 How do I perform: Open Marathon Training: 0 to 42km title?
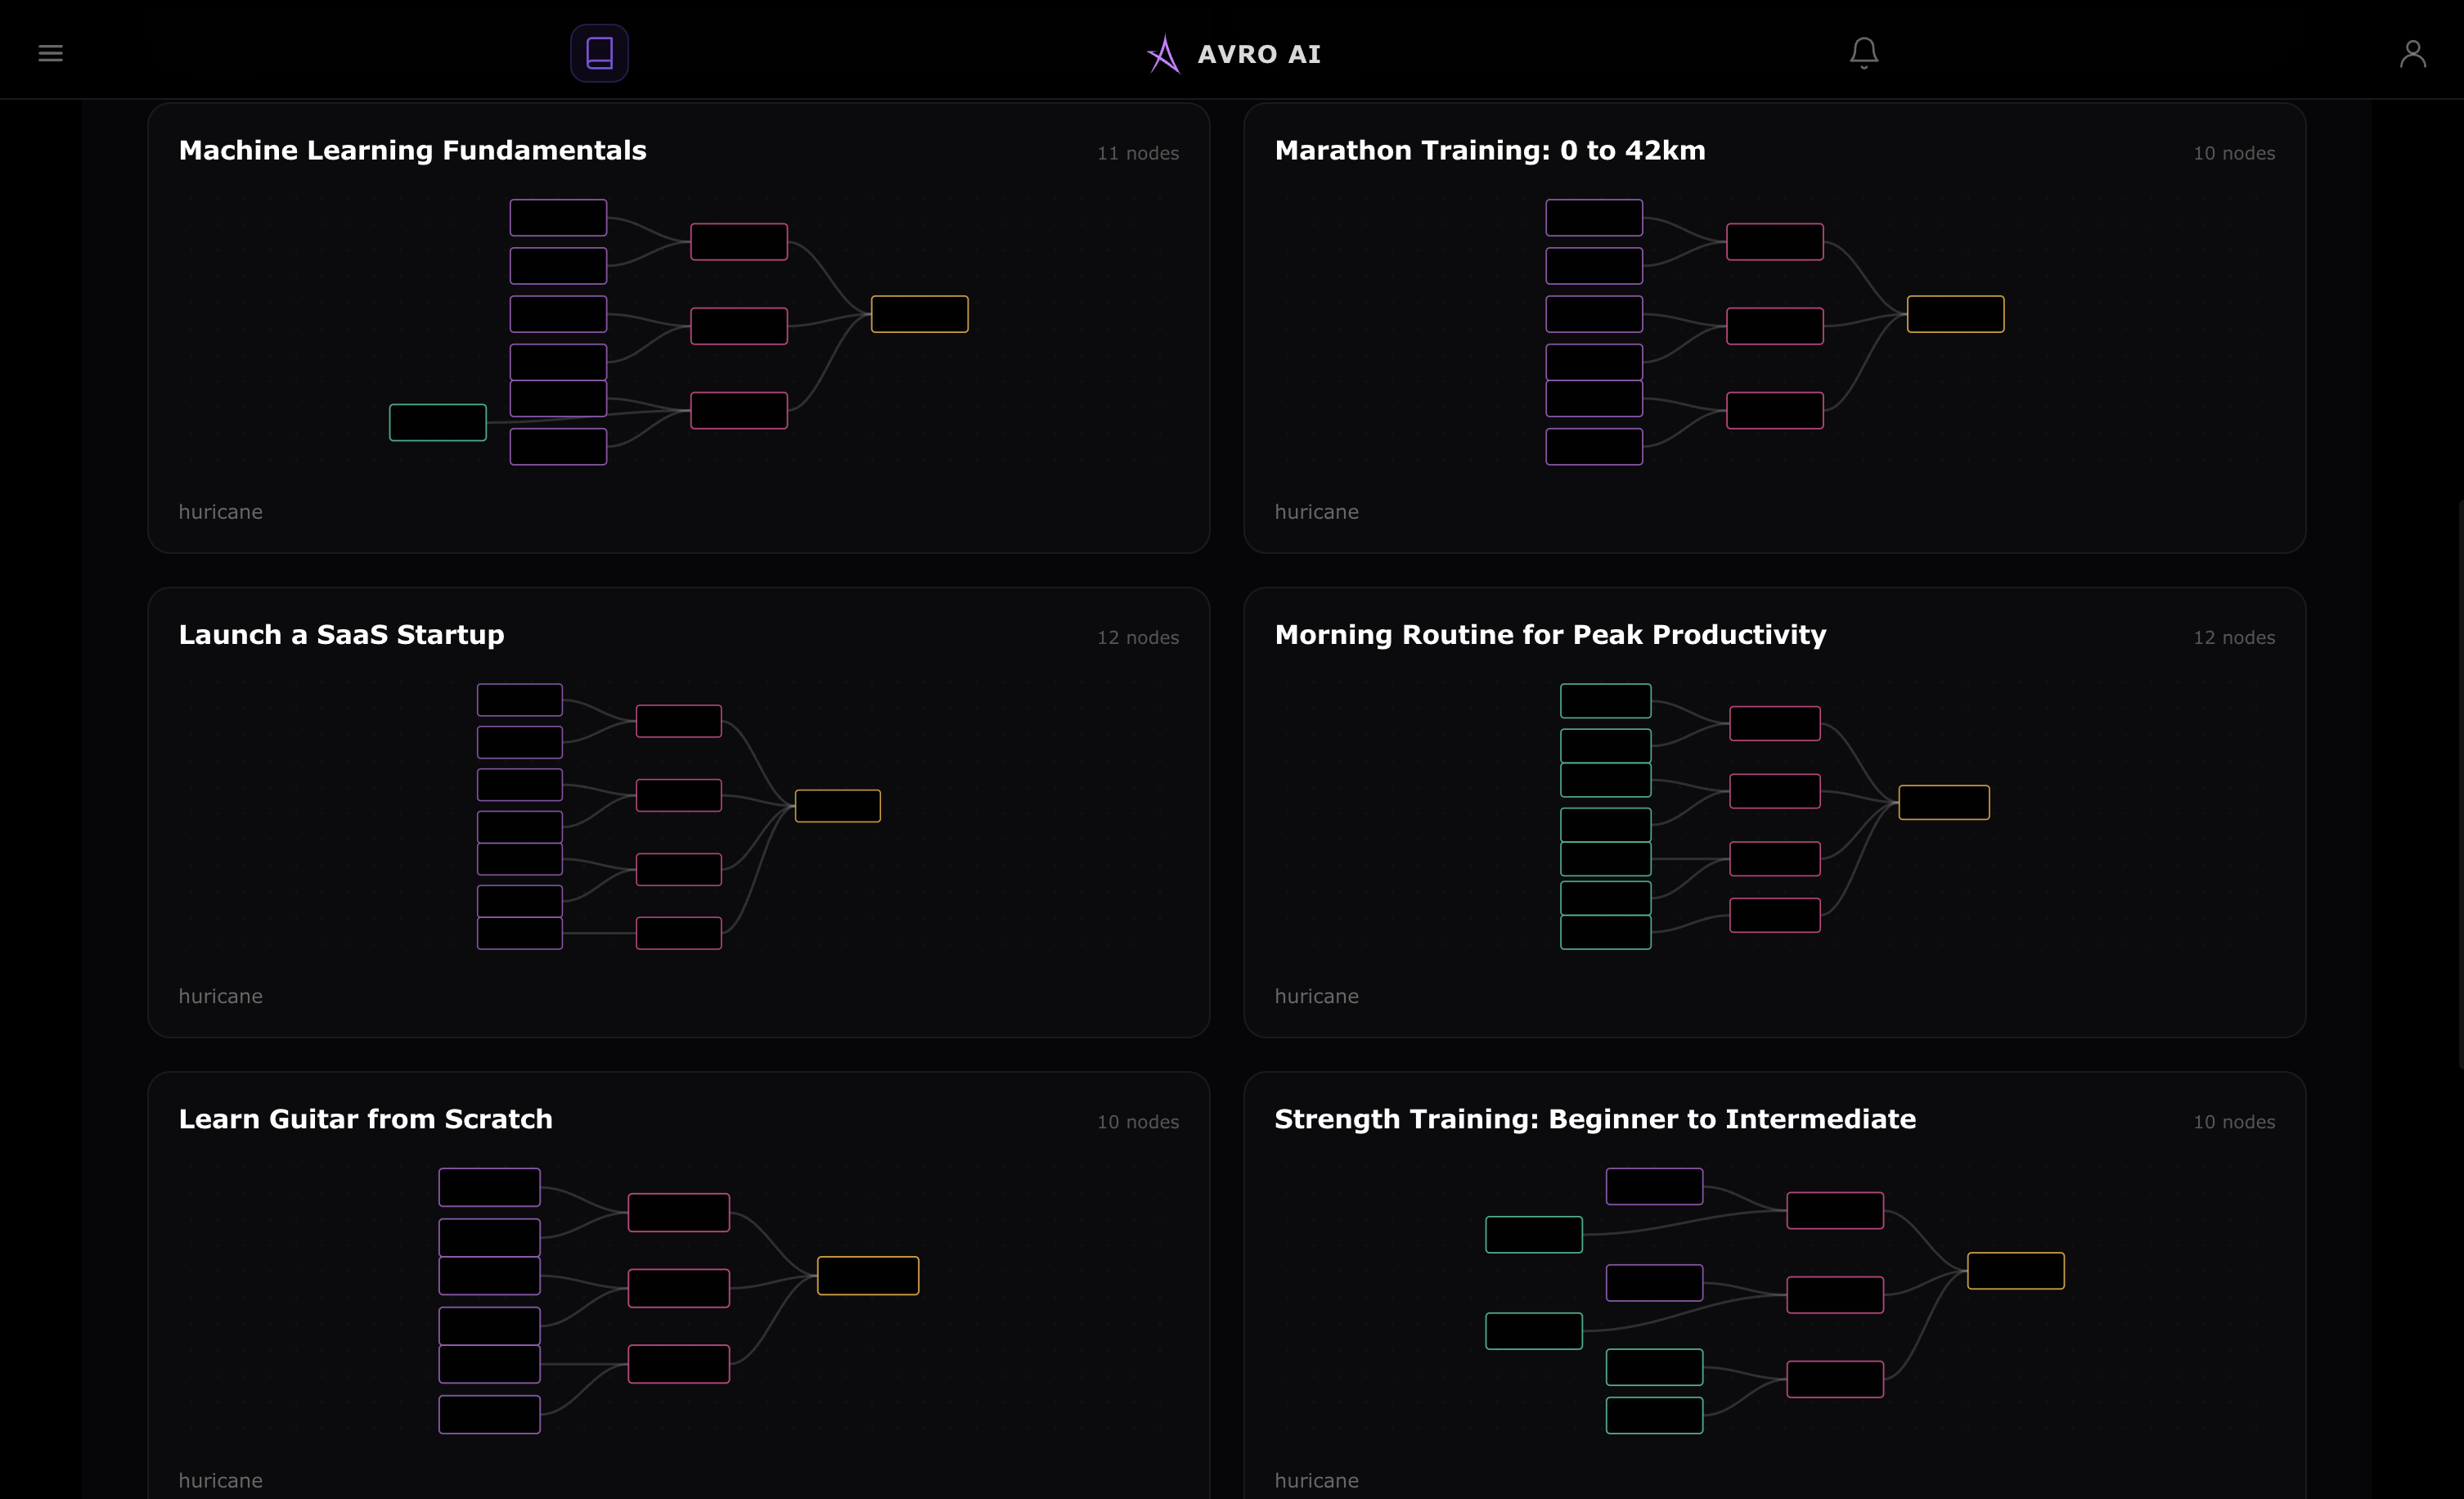tap(1489, 150)
